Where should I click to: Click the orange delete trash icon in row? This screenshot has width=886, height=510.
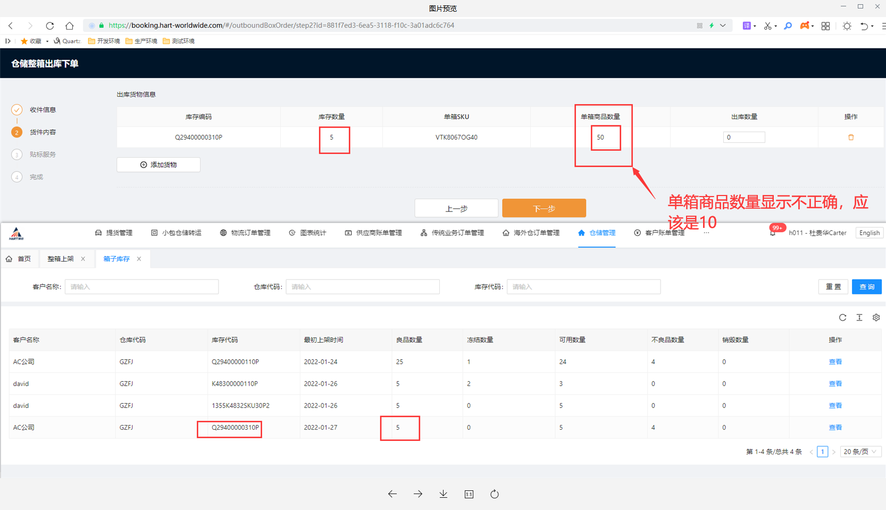coord(851,138)
